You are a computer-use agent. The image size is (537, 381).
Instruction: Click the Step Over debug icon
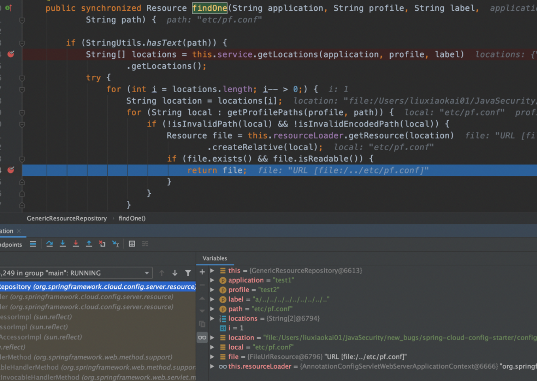[49, 244]
